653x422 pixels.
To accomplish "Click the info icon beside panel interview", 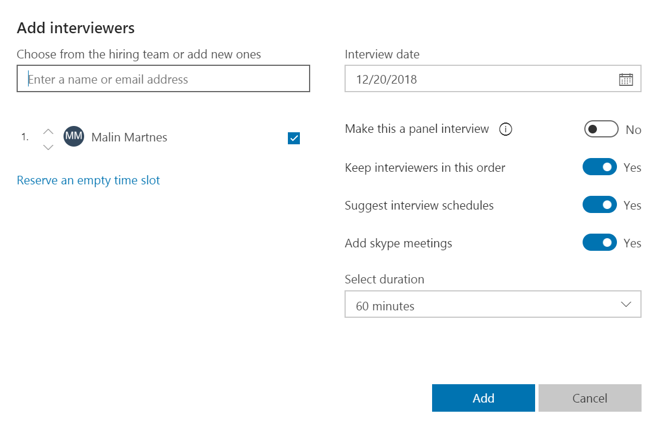I will [x=505, y=129].
